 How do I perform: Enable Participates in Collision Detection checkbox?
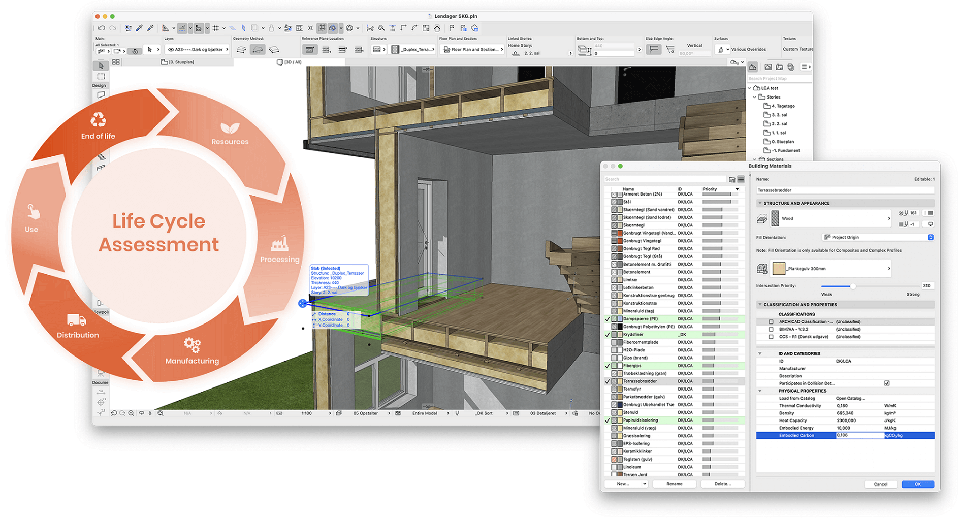click(x=886, y=383)
